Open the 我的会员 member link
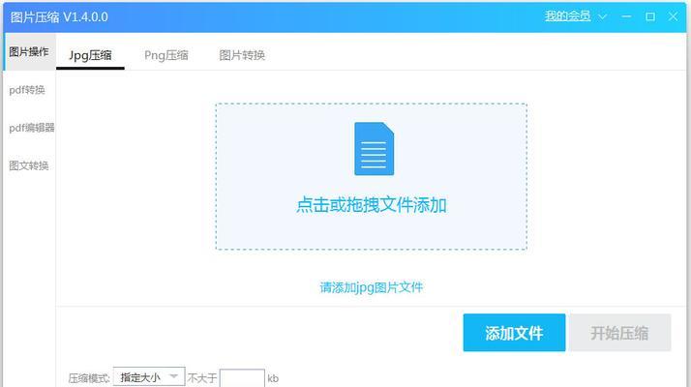The image size is (691, 387). (x=567, y=16)
